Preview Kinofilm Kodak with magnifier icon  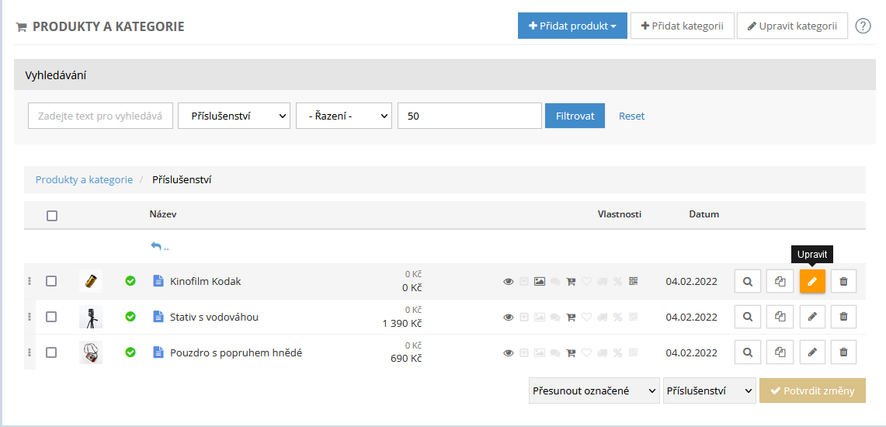[747, 281]
